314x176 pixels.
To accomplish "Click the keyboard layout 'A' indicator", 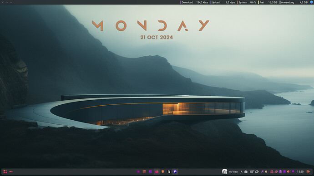I will [x=242, y=172].
